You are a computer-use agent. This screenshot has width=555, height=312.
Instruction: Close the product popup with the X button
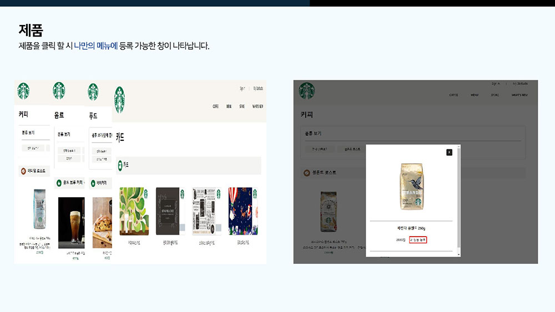click(449, 152)
